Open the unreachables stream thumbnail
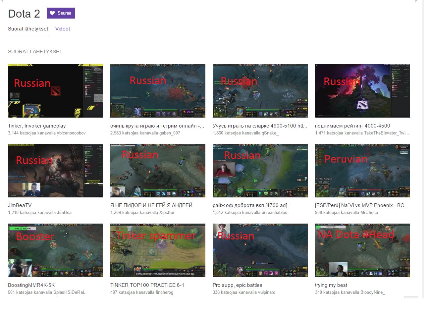Screen dimensions: 428x314 260,171
